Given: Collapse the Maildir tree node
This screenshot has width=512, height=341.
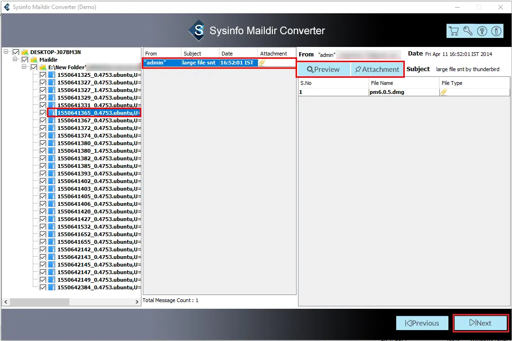Looking at the screenshot, I should tap(15, 59).
